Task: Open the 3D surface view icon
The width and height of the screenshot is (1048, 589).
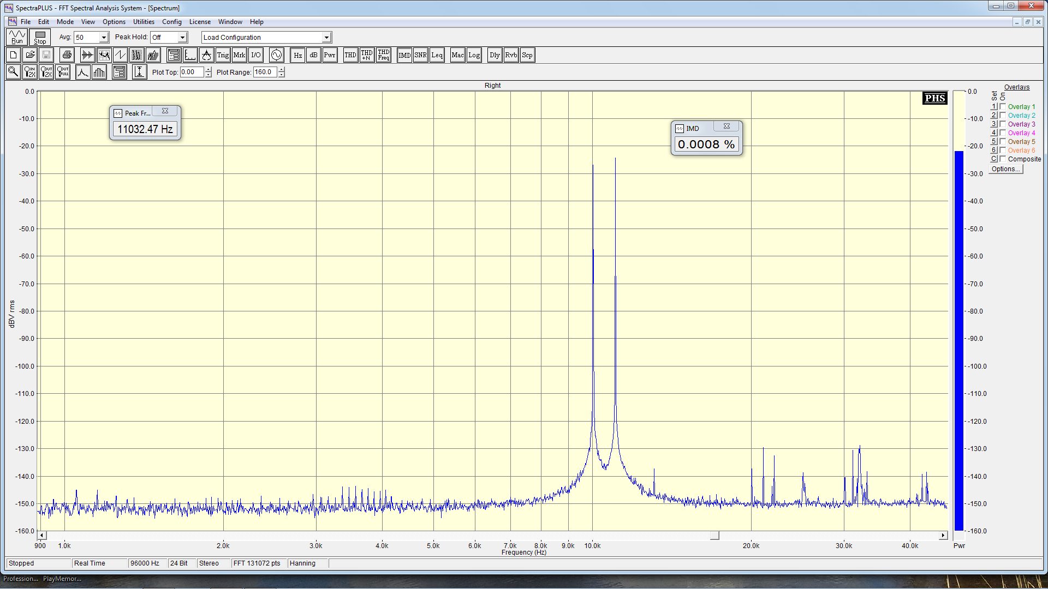Action: (x=153, y=55)
